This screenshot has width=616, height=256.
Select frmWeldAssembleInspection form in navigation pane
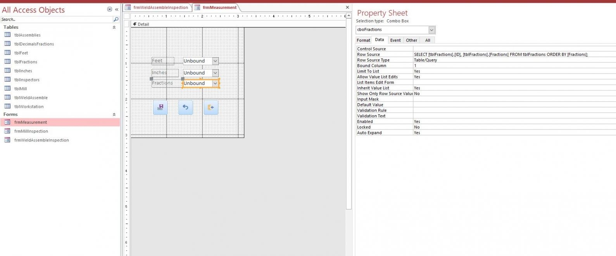tap(41, 140)
